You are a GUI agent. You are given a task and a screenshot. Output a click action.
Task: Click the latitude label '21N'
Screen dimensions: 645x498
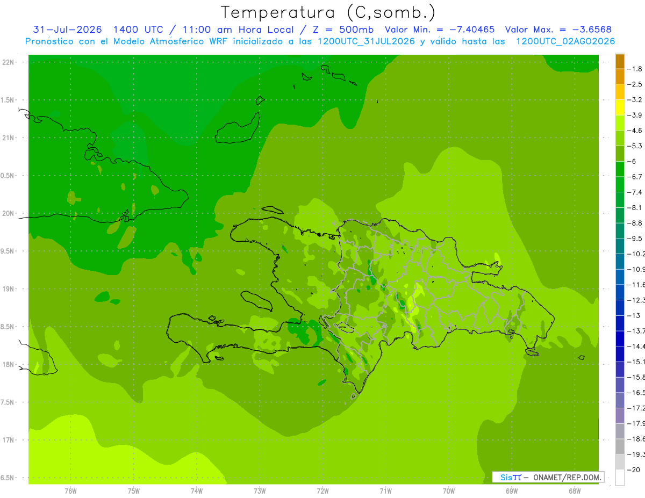point(8,138)
